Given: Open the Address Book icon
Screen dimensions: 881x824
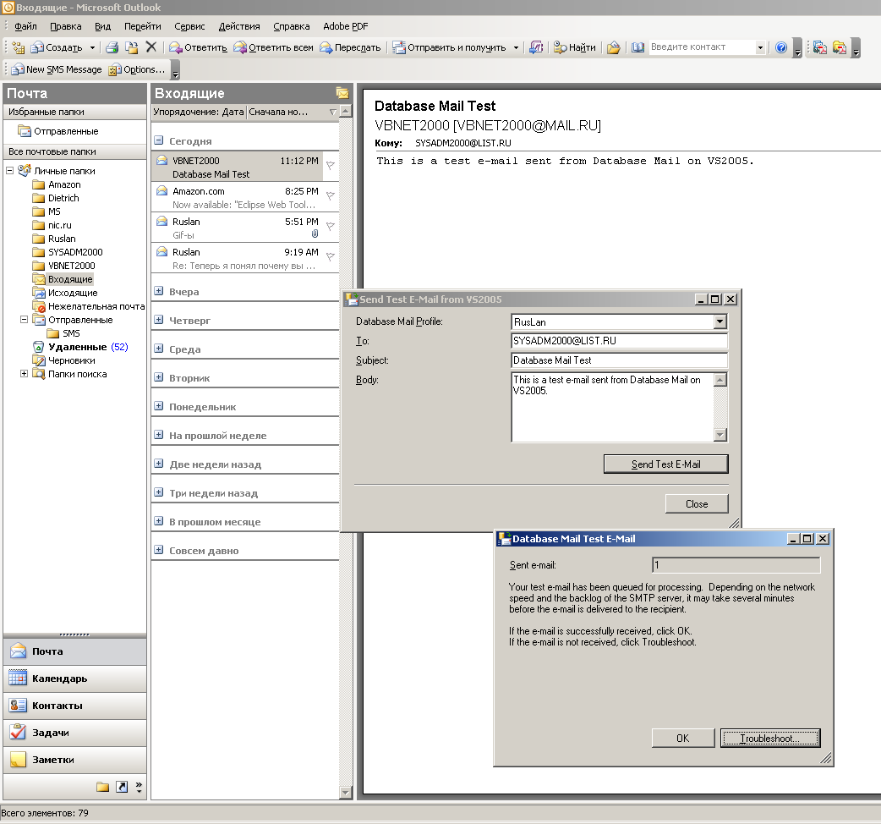Looking at the screenshot, I should (x=637, y=47).
